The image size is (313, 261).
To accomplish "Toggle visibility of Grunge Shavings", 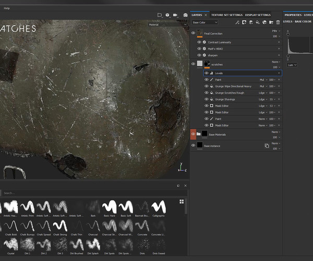I will pos(207,99).
